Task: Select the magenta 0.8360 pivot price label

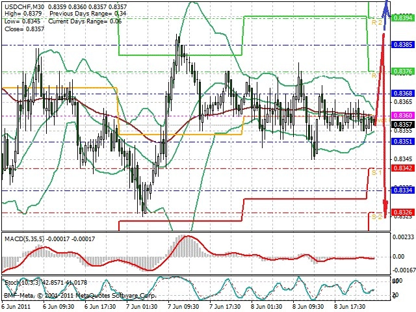Action: point(403,115)
